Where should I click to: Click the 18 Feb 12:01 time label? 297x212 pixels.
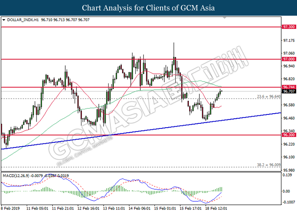click(216, 209)
